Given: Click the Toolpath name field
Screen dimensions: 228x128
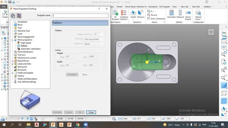Looking at the screenshot, I should [80, 16].
